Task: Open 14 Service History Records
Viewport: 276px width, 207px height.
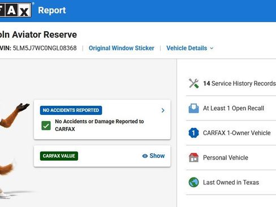Action: [x=239, y=83]
